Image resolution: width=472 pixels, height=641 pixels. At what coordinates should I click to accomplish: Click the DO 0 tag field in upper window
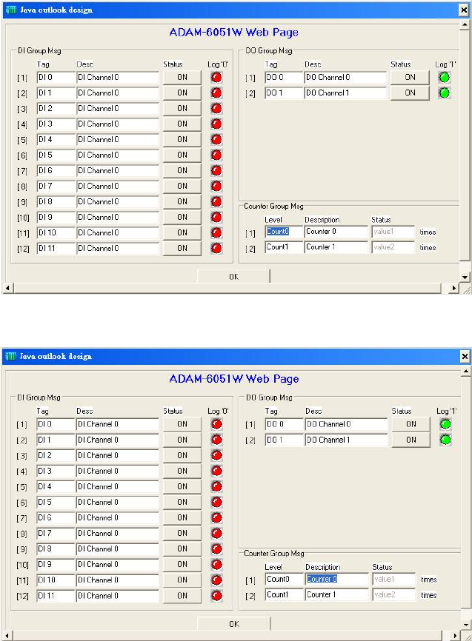pyautogui.click(x=284, y=77)
